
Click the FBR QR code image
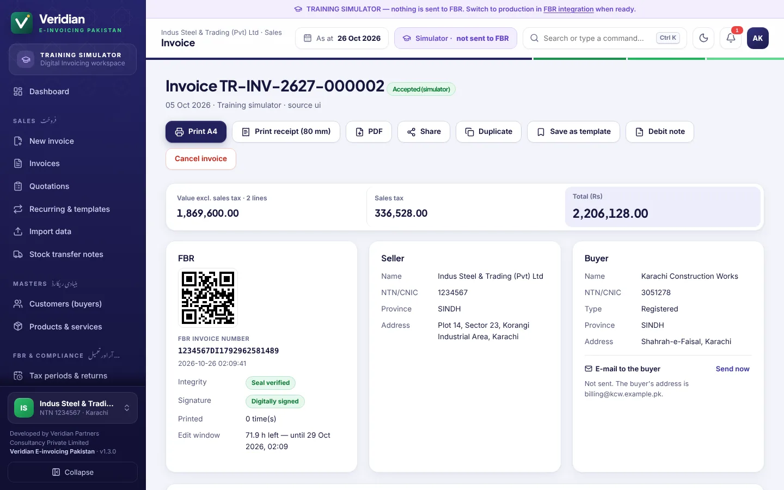[x=208, y=298]
